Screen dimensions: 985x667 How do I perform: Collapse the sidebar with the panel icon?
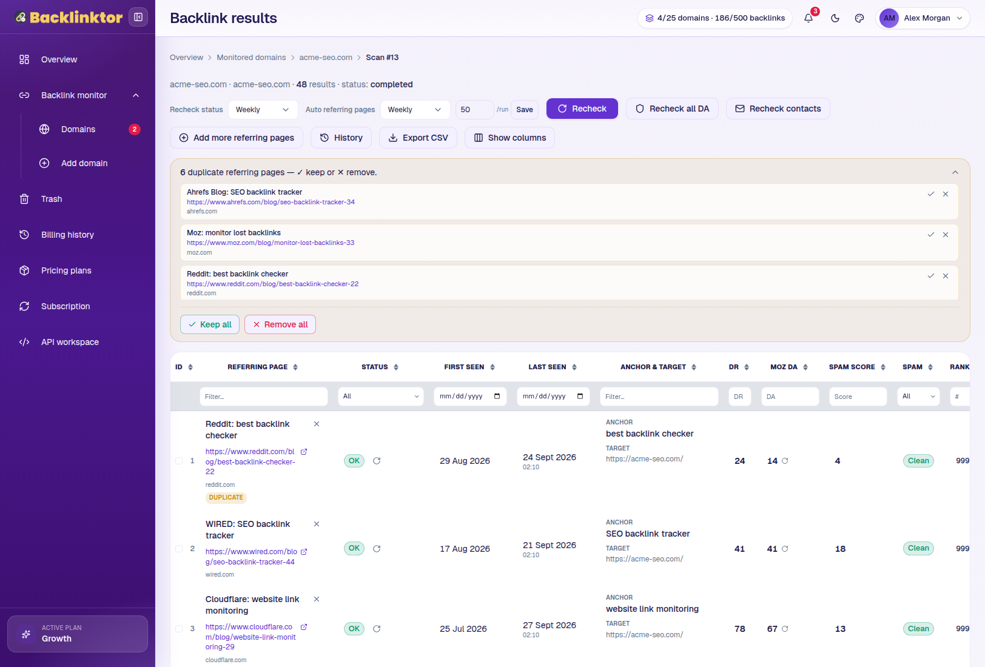138,17
